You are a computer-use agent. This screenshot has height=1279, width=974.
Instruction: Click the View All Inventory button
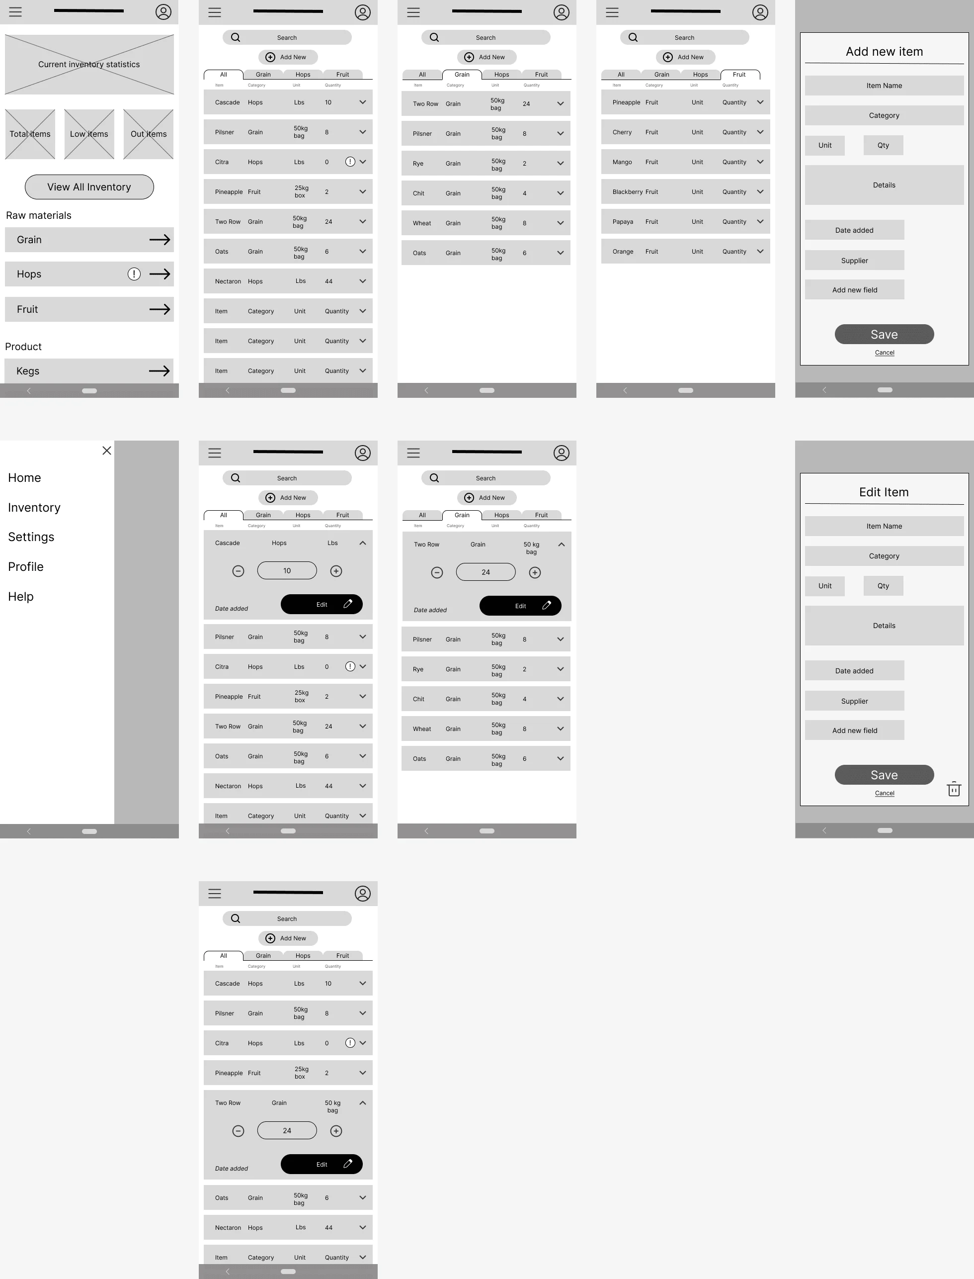click(x=89, y=186)
